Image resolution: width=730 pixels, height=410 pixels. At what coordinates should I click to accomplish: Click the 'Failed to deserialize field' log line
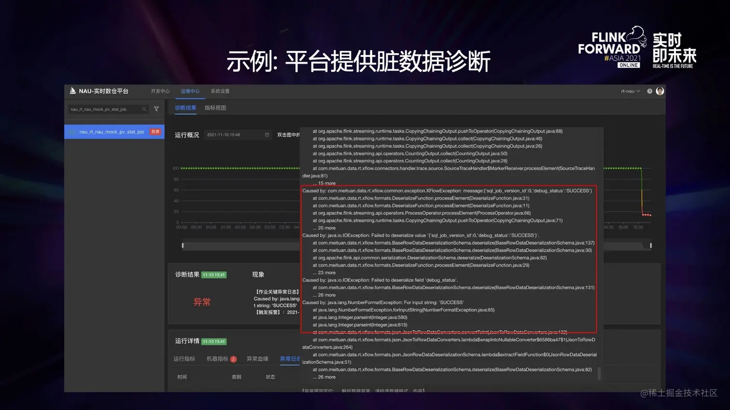380,280
